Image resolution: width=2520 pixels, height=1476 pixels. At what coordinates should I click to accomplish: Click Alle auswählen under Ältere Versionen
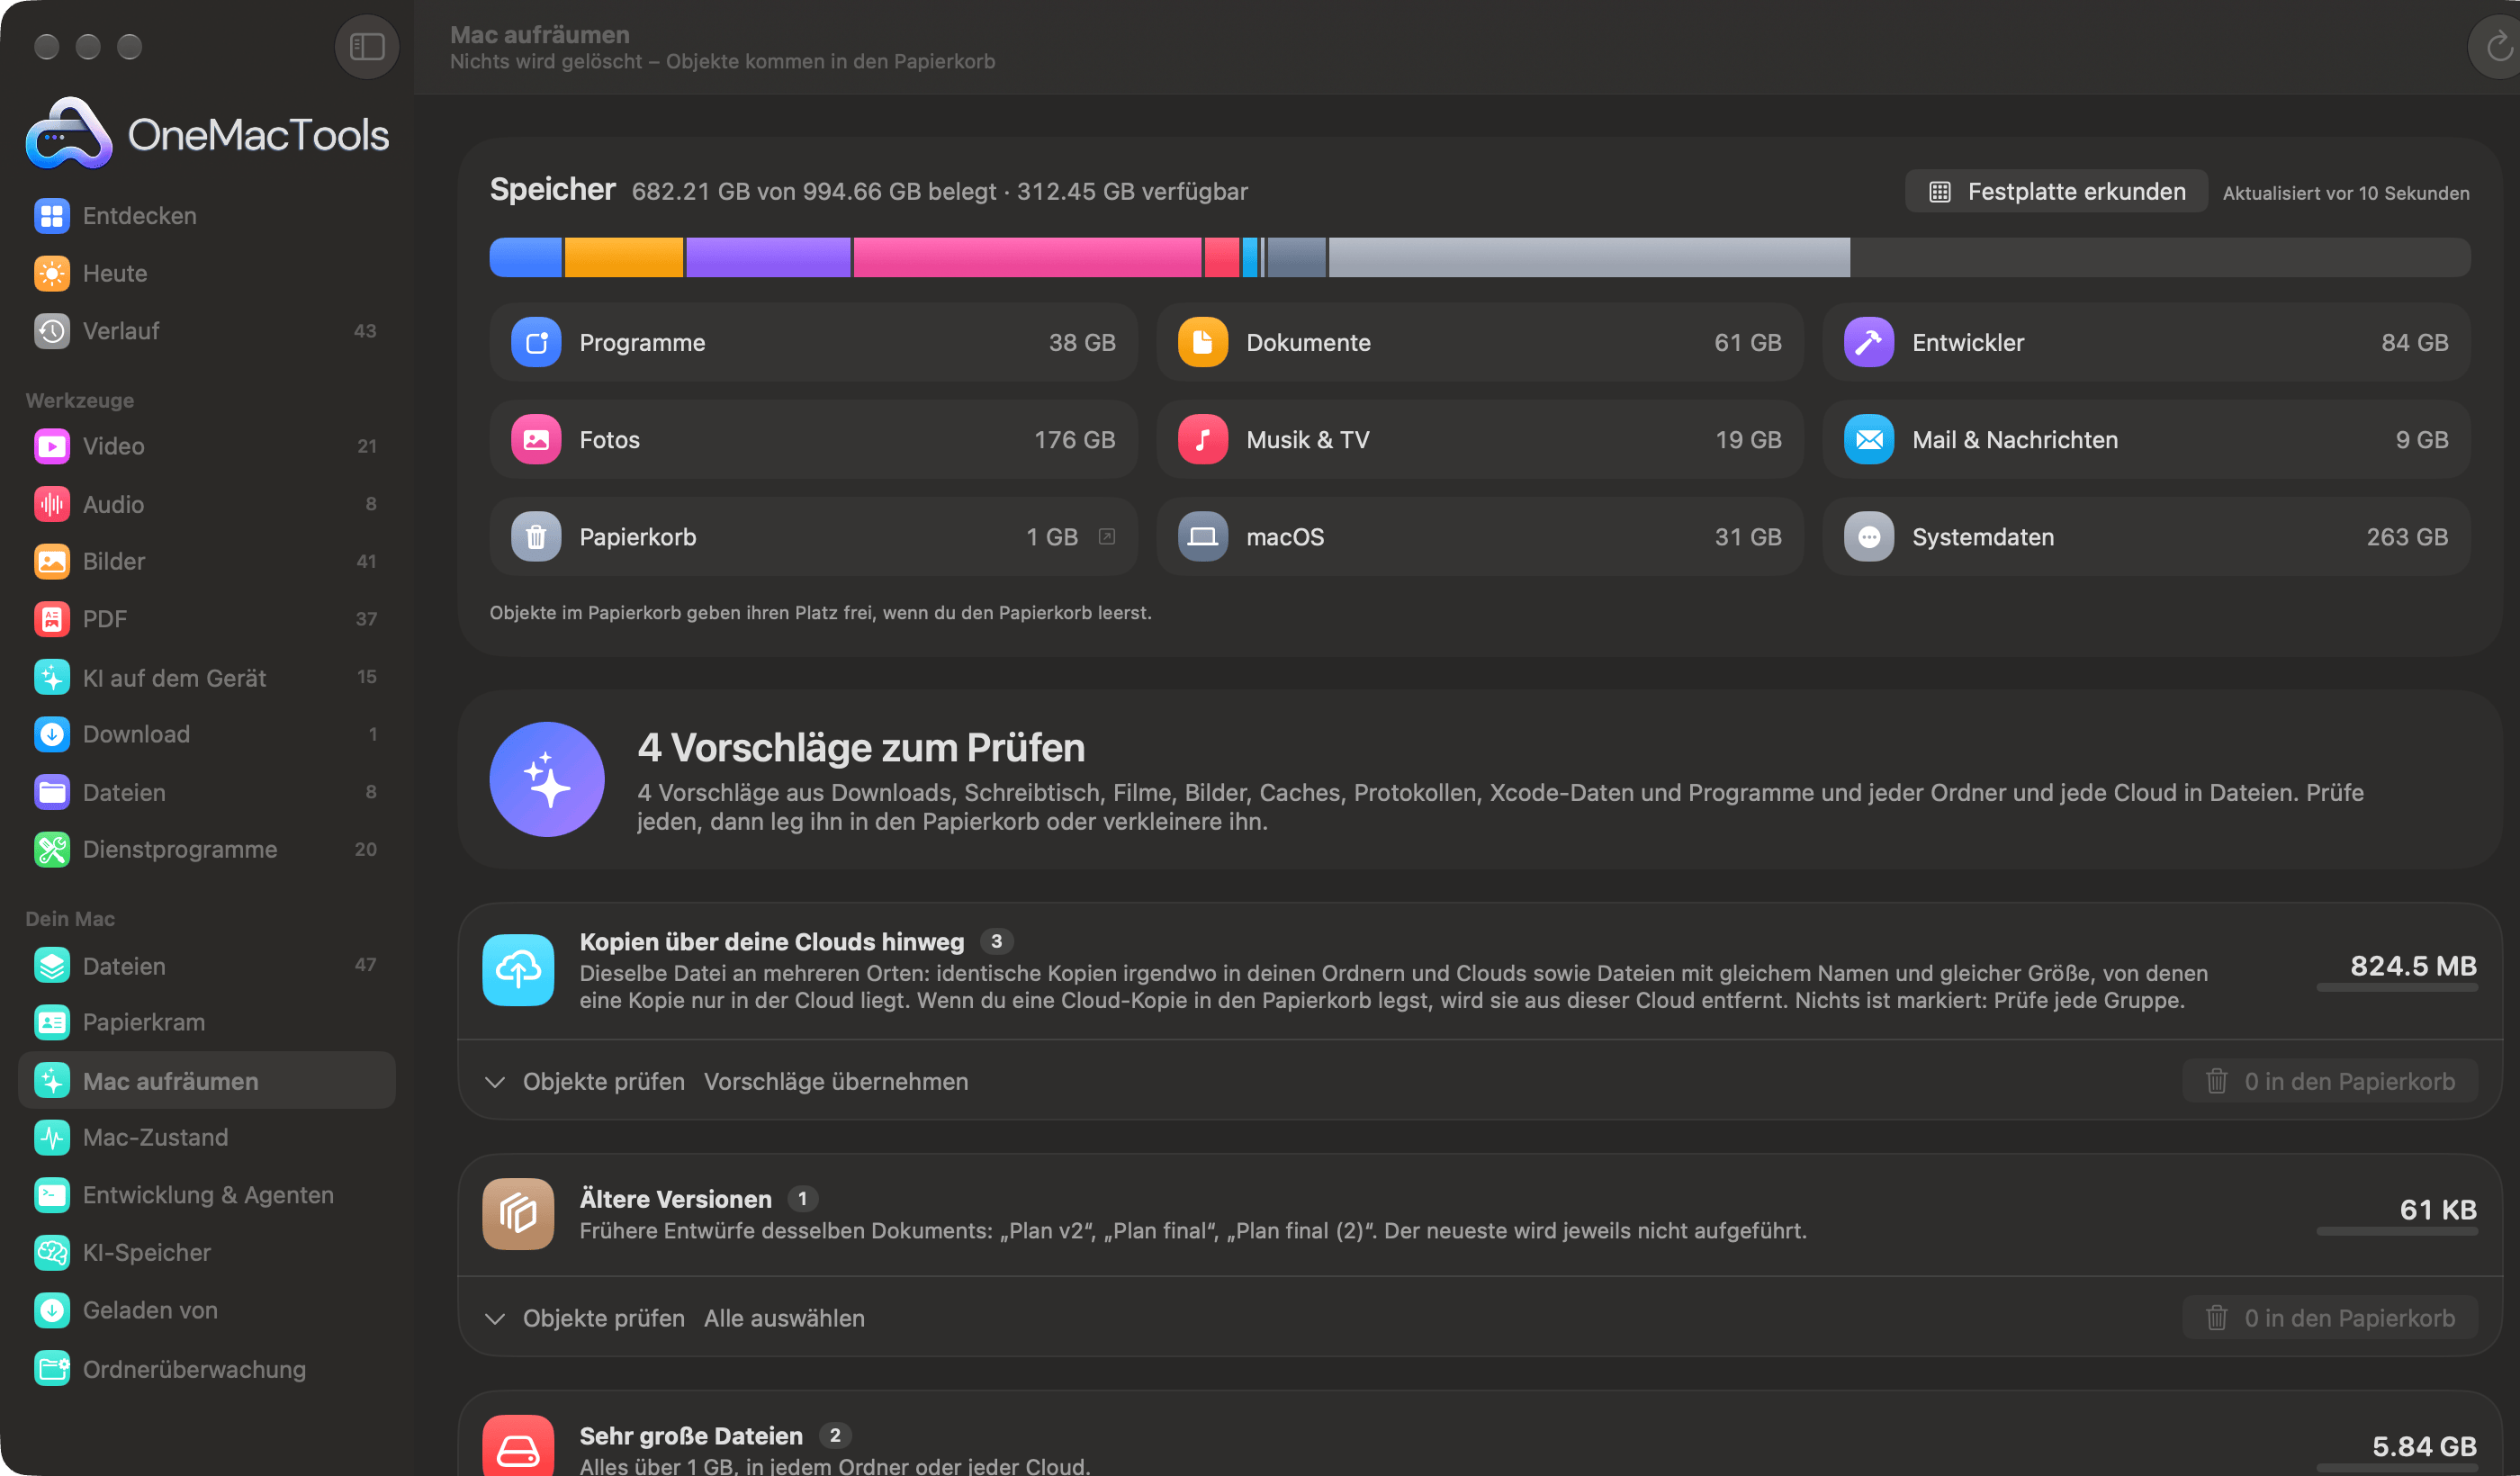pos(784,1318)
